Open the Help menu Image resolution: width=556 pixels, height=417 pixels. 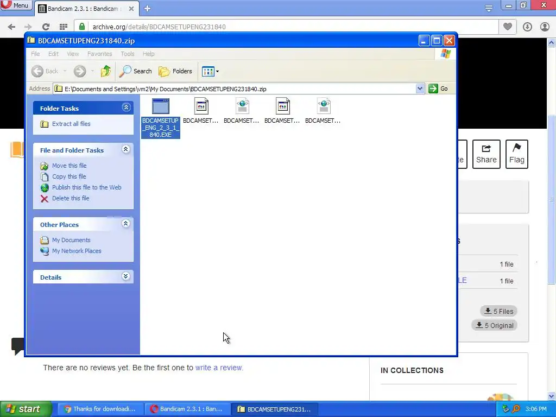[149, 54]
